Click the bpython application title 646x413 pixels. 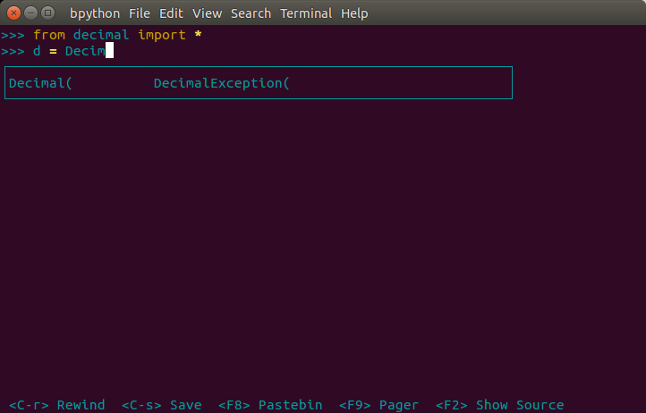[95, 13]
